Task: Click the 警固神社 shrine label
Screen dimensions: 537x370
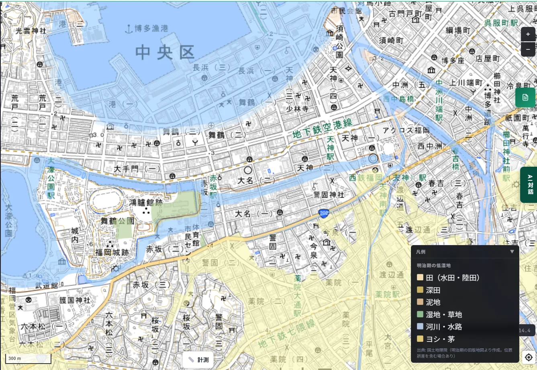Action: pyautogui.click(x=329, y=195)
